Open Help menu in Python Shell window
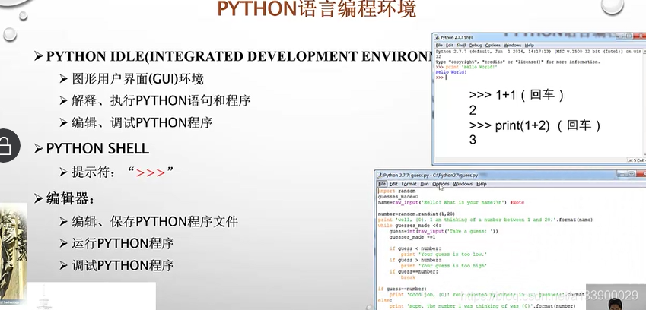 (x=530, y=46)
